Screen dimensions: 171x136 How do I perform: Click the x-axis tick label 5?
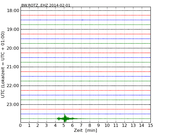[x=64, y=125]
